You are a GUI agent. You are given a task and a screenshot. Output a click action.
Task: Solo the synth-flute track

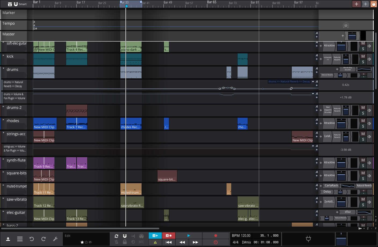363,166
